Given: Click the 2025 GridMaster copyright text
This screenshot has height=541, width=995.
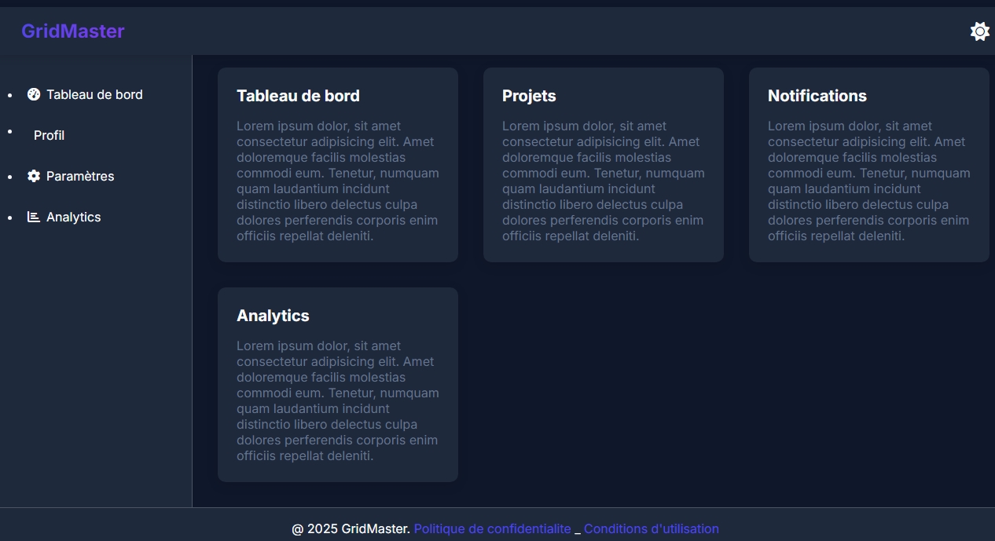Looking at the screenshot, I should 351,529.
